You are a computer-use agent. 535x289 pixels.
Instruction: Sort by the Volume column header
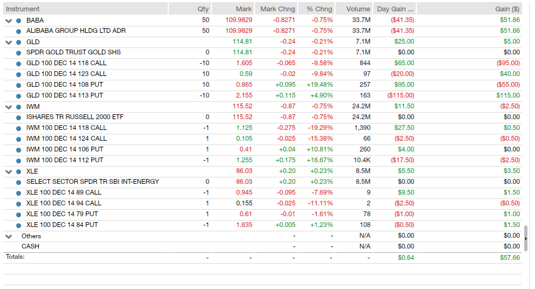358,9
